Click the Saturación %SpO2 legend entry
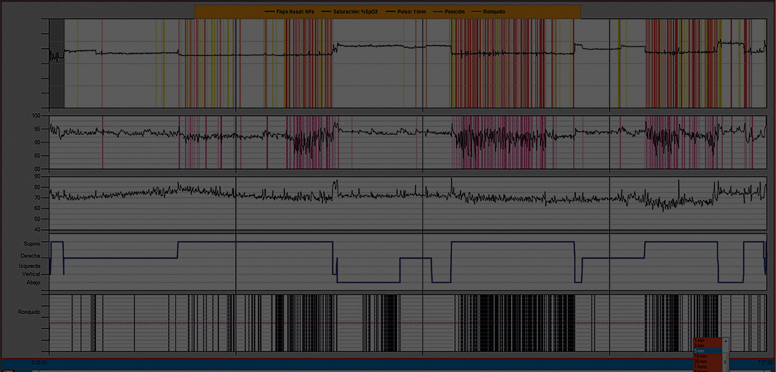The height and width of the screenshot is (372, 776). (355, 12)
